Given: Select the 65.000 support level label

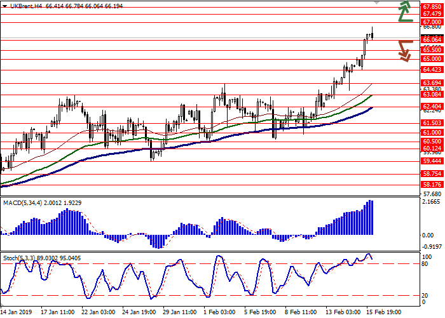Looking at the screenshot, I should pyautogui.click(x=432, y=58).
